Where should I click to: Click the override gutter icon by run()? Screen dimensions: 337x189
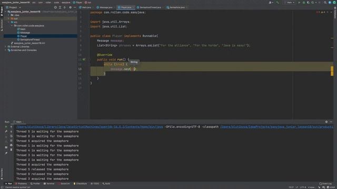[x=84, y=59]
